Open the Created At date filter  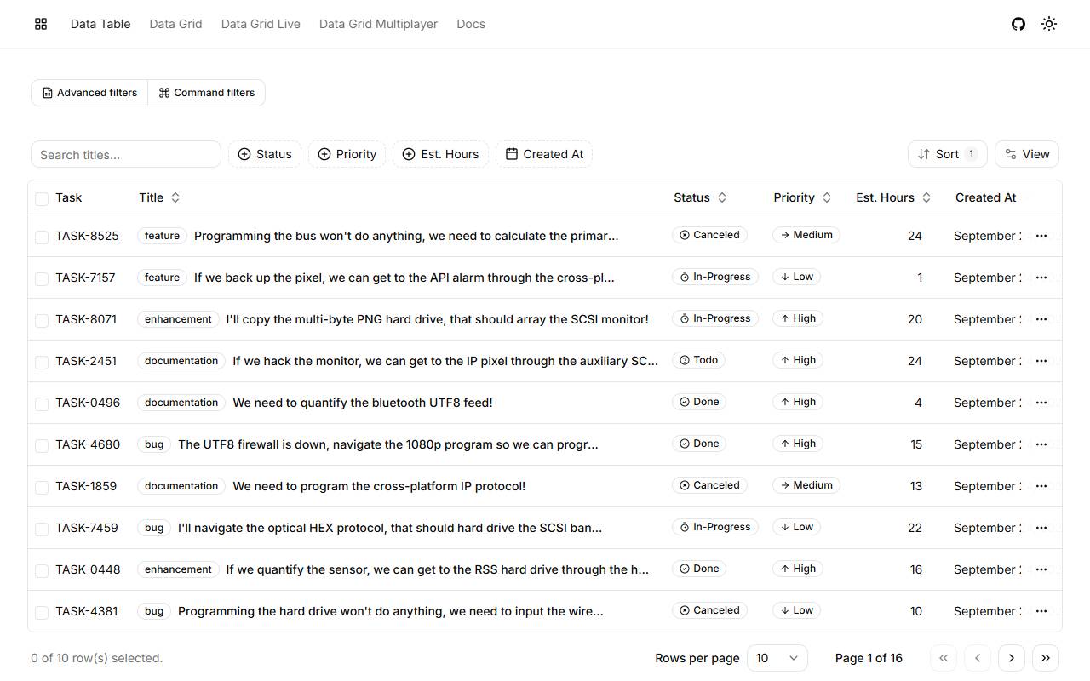tap(544, 154)
